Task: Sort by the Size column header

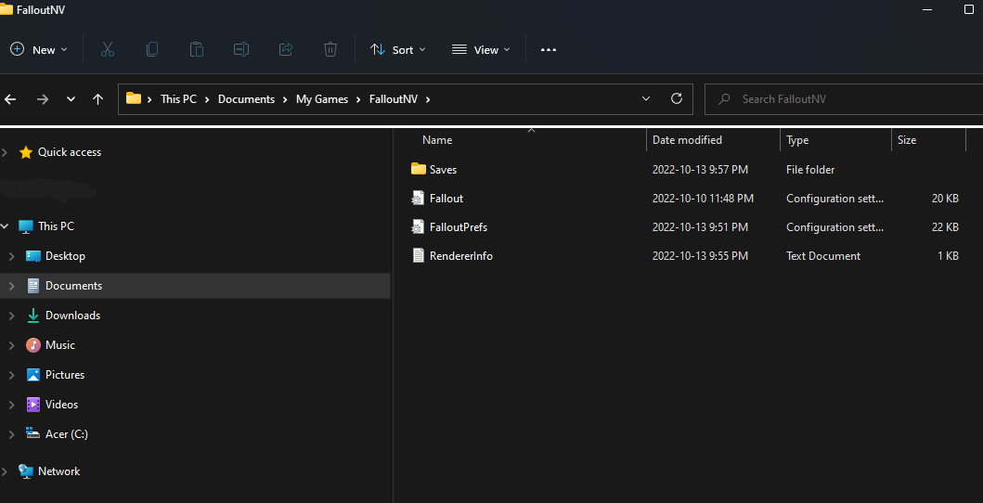Action: tap(907, 140)
